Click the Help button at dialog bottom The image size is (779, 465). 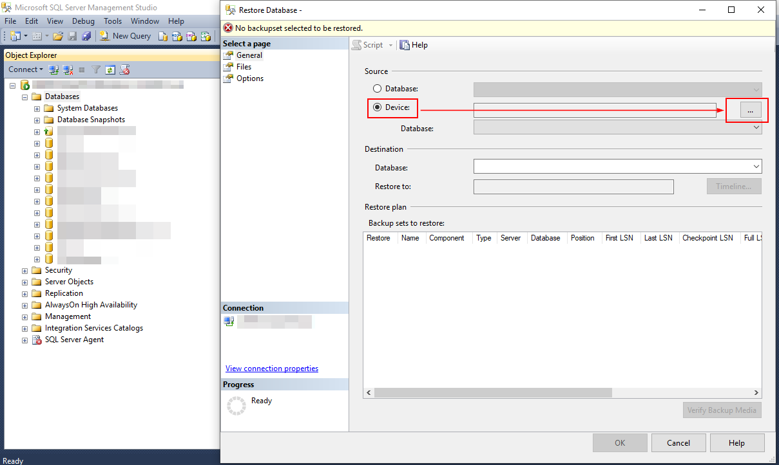tap(737, 443)
